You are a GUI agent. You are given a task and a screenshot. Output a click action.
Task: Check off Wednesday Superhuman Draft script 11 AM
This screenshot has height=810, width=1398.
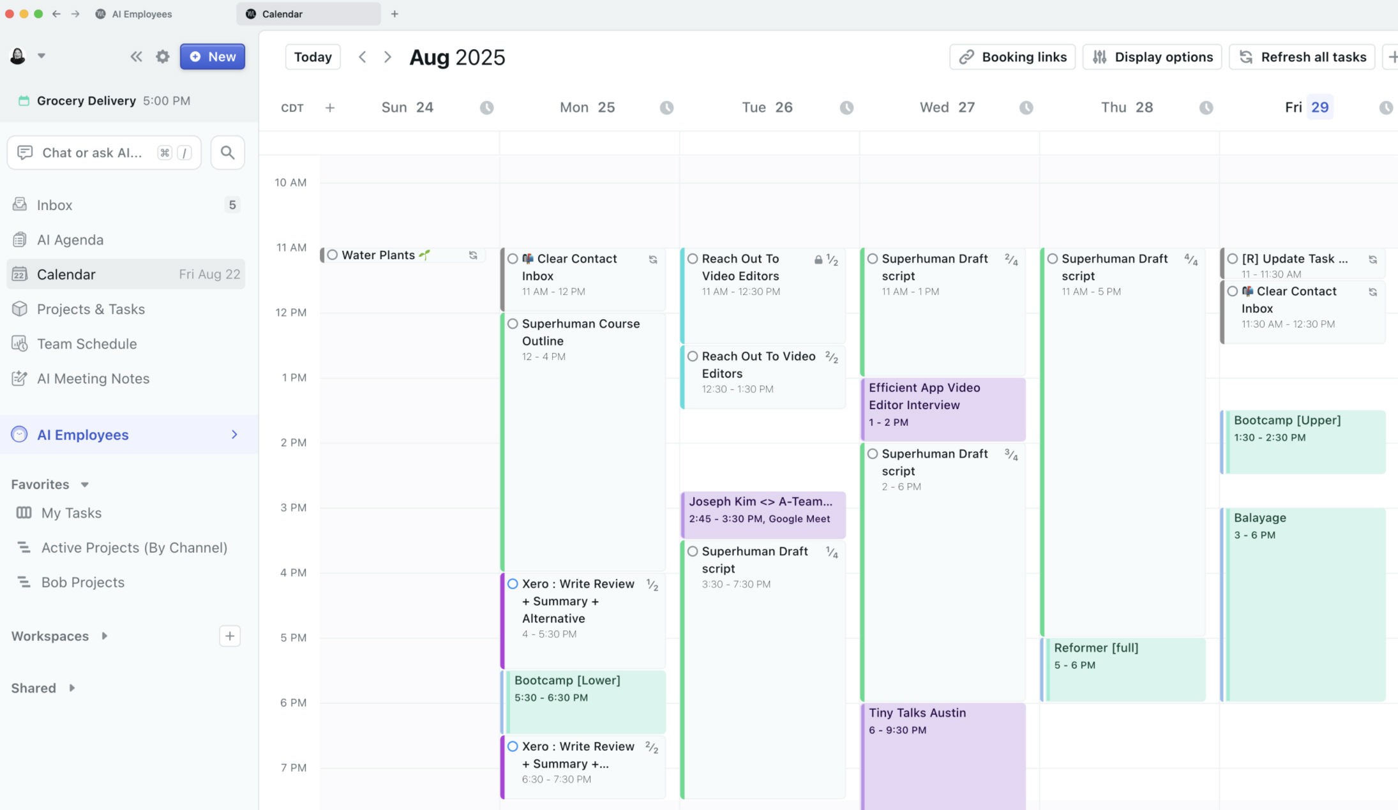pyautogui.click(x=873, y=259)
